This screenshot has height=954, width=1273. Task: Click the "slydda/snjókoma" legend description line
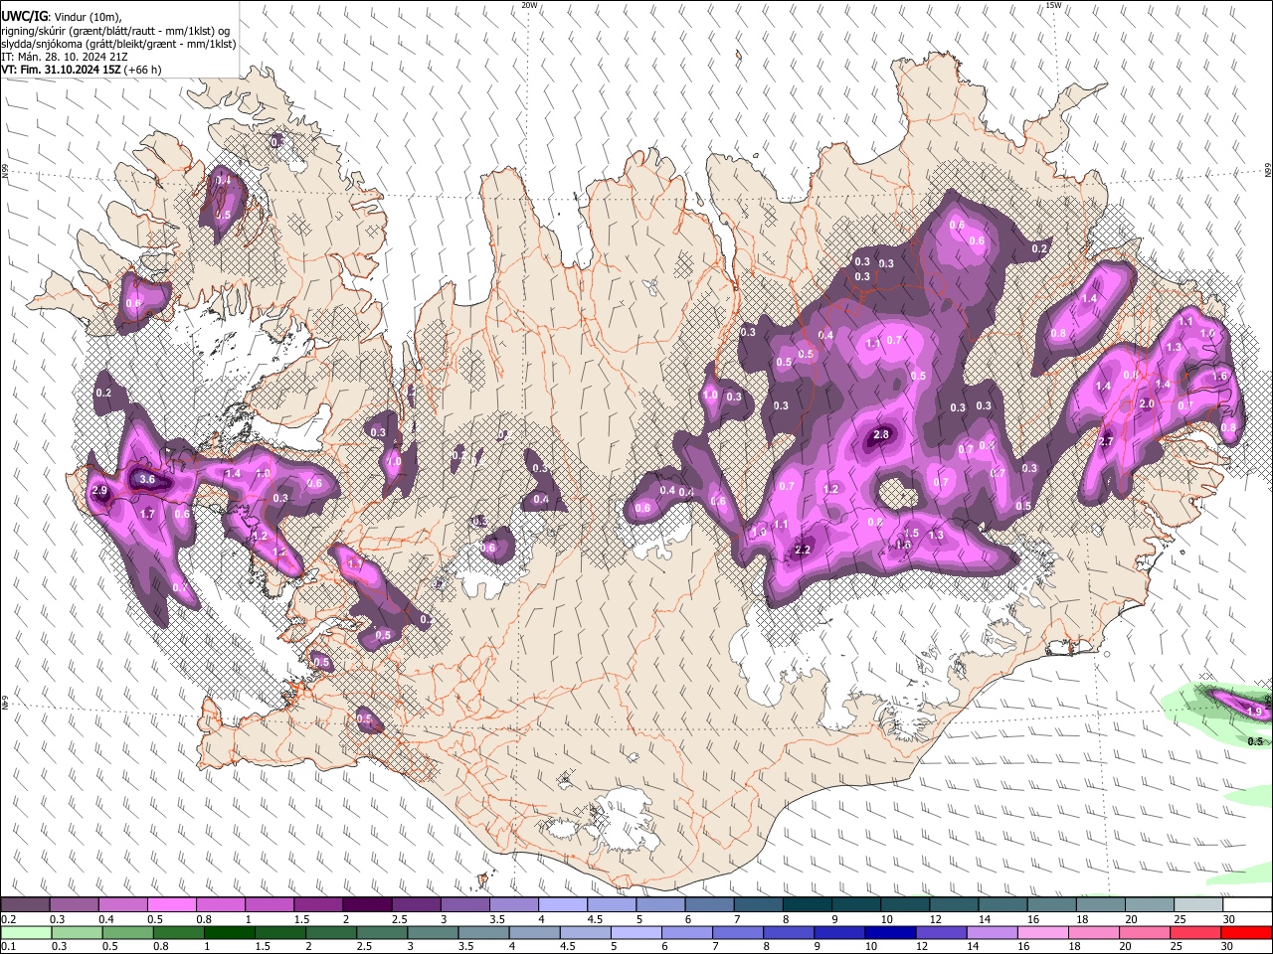118,44
